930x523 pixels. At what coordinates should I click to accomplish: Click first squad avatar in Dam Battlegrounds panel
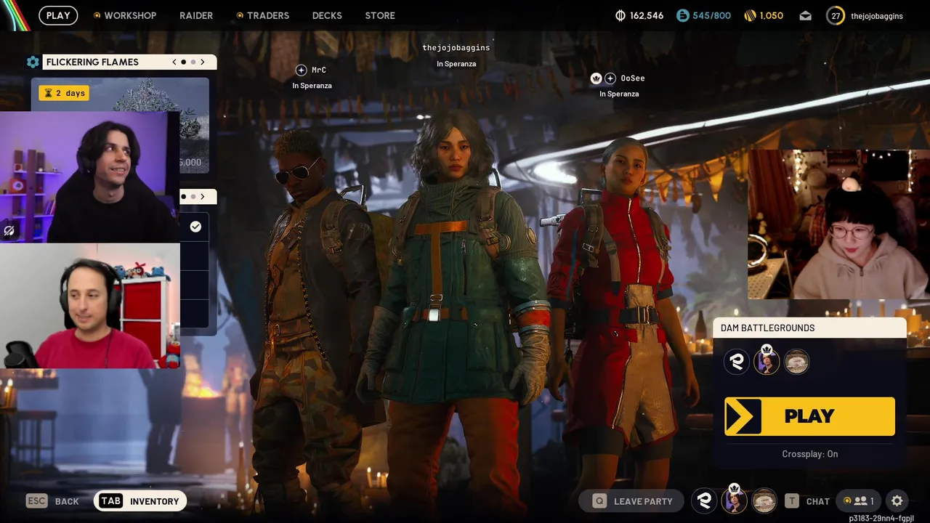point(737,361)
